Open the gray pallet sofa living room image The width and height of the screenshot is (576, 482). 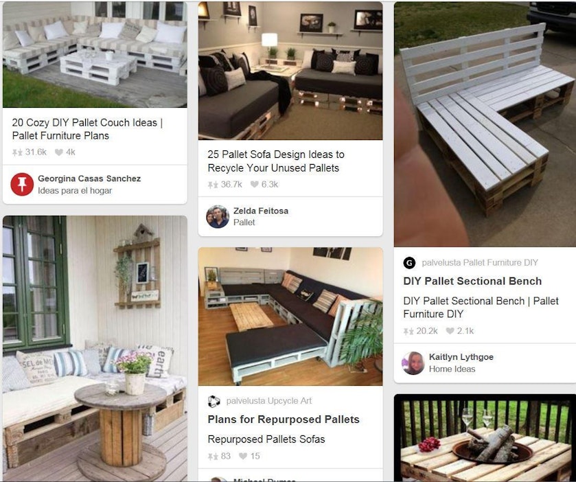click(290, 71)
